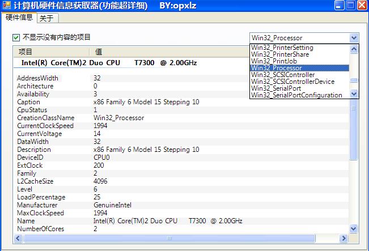The image size is (369, 251).
Task: Click the 值 column header
Action: pos(169,52)
